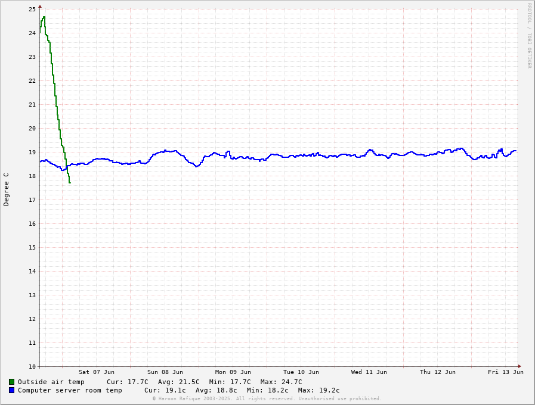Image resolution: width=535 pixels, height=405 pixels.
Task: Click the Sun 08 Jun date label
Action: [x=165, y=372]
